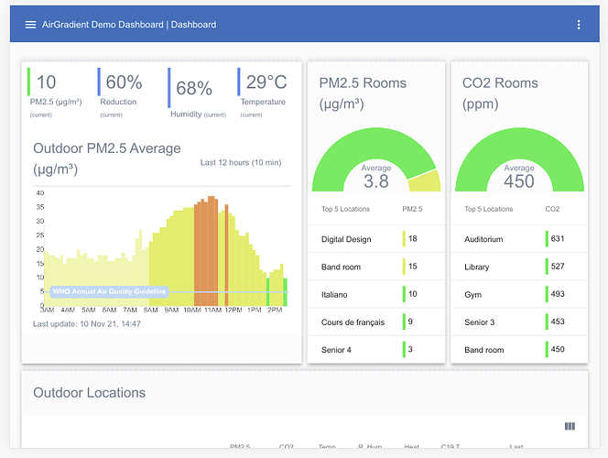Click the 10 PM2.5 current value

point(46,82)
